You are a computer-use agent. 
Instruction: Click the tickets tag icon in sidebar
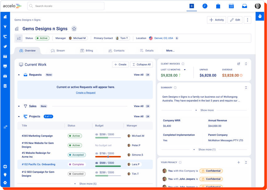pyautogui.click(x=5, y=47)
